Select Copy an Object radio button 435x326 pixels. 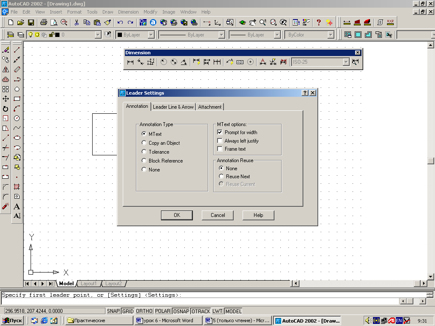144,143
